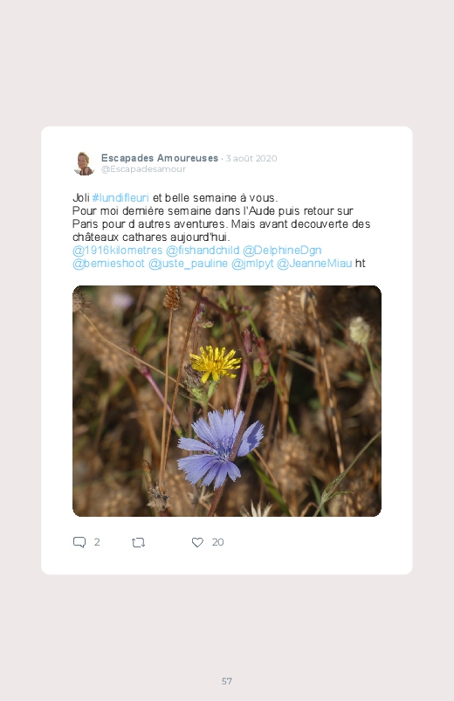This screenshot has height=701, width=454.
Task: Click the retweet arrows icon
Action: pos(138,543)
